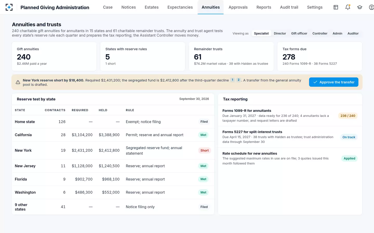Screen dimensions: 374x233
Task: Switch view to Director role
Action: point(280,33)
